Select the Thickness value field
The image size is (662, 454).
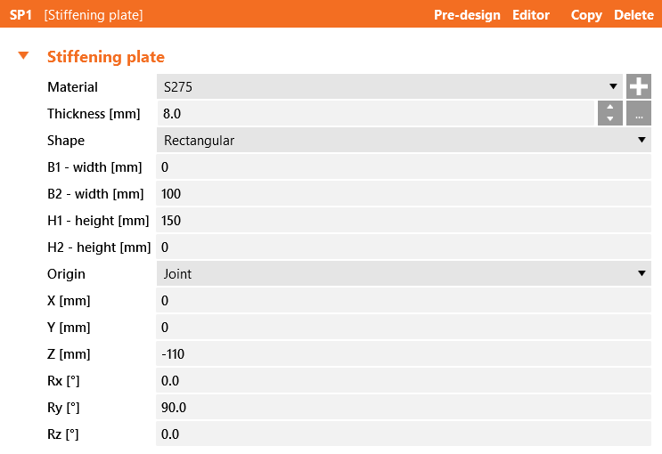pyautogui.click(x=374, y=113)
